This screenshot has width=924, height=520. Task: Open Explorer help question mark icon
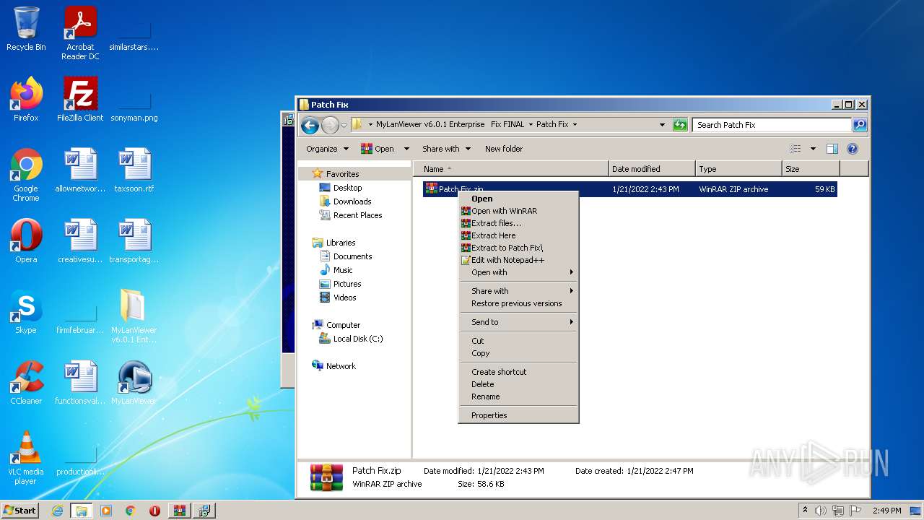(852, 149)
